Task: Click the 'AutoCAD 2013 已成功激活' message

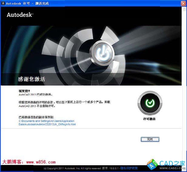Action: (x=35, y=95)
